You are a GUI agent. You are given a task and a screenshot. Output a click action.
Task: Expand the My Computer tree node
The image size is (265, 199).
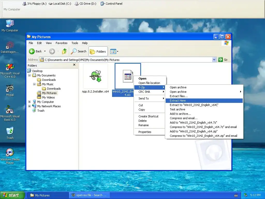point(30,102)
